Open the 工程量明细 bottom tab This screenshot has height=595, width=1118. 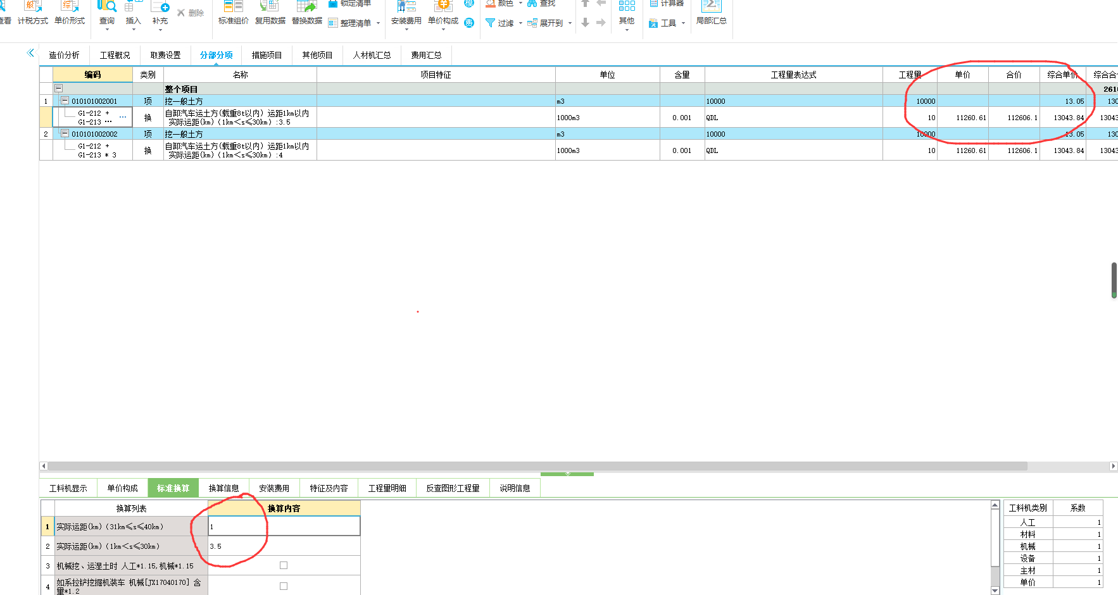coord(387,488)
